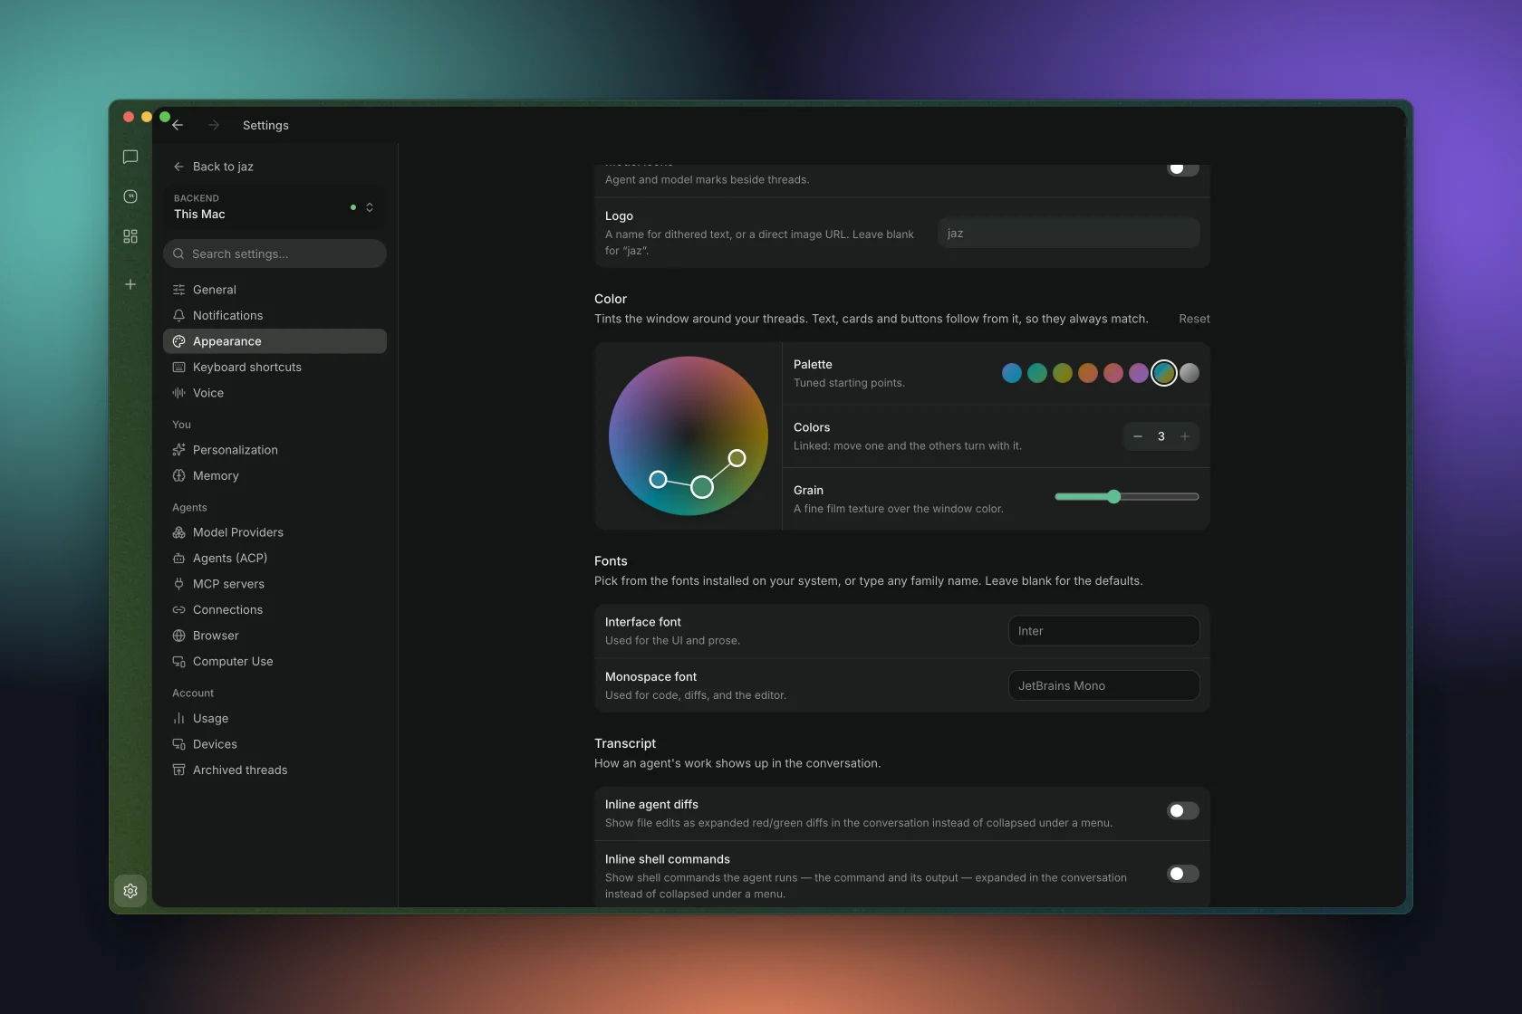This screenshot has width=1522, height=1014.
Task: Click the Logo name input field
Action: coord(1068,233)
